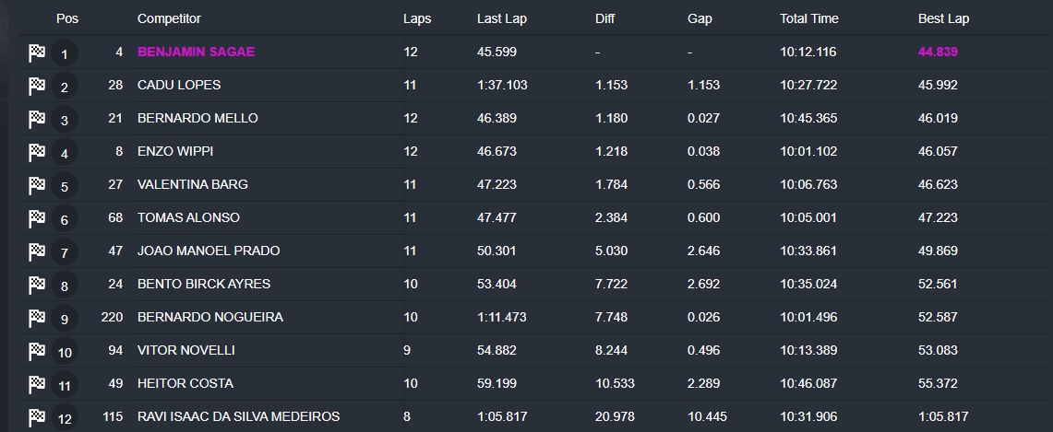Select the JOAO MANOEL PRADO competitor name

(x=209, y=251)
